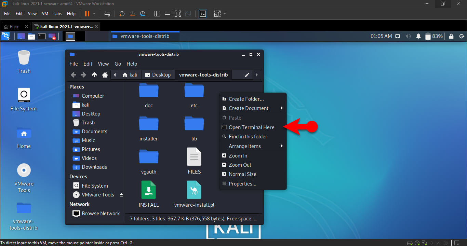Revert the VM to its previous snapshot
Viewport: 467px width, 246px height.
point(132,14)
